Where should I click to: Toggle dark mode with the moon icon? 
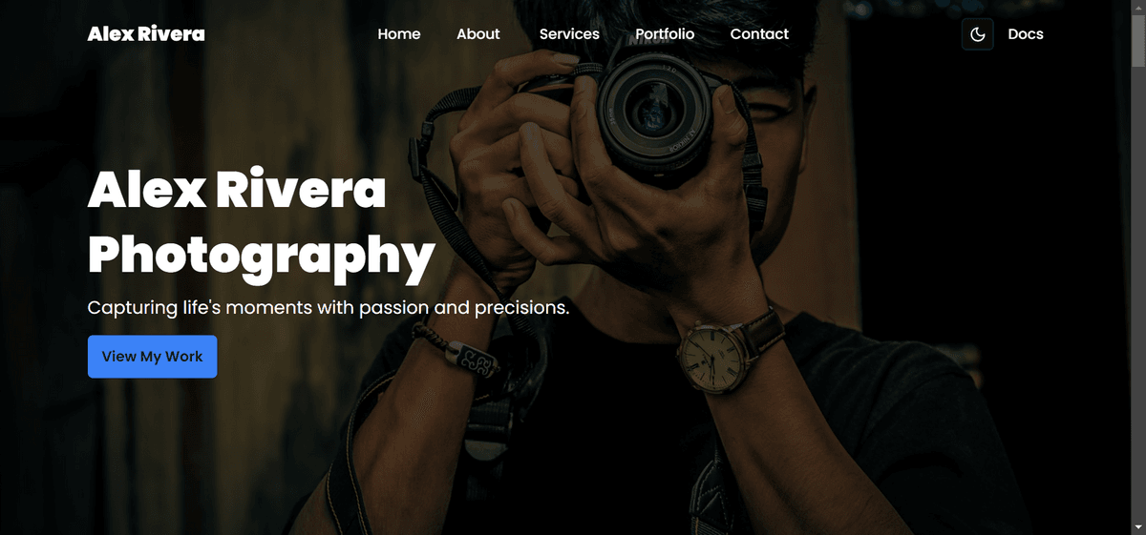point(977,34)
